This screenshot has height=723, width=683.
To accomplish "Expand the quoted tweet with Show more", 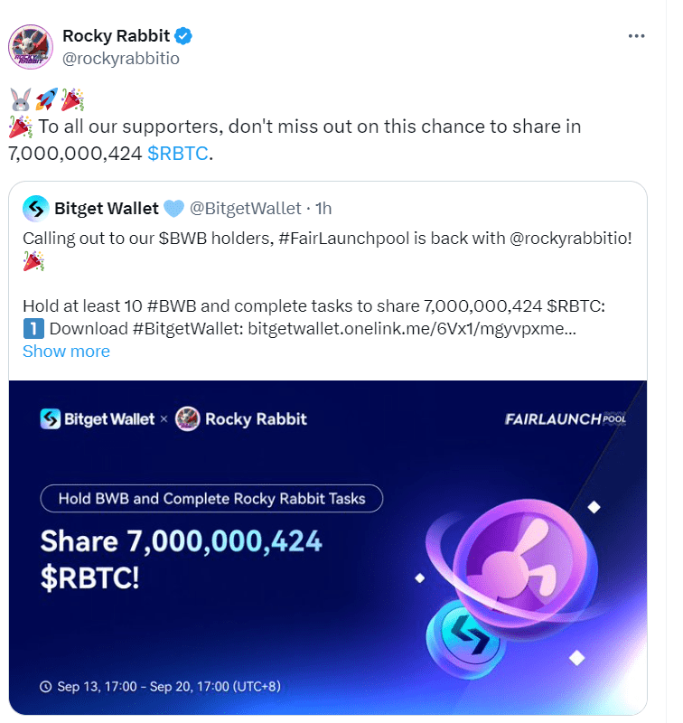I will tap(66, 351).
